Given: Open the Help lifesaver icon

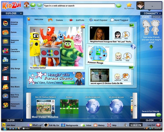Looking at the screenshot, I should tap(109, 125).
